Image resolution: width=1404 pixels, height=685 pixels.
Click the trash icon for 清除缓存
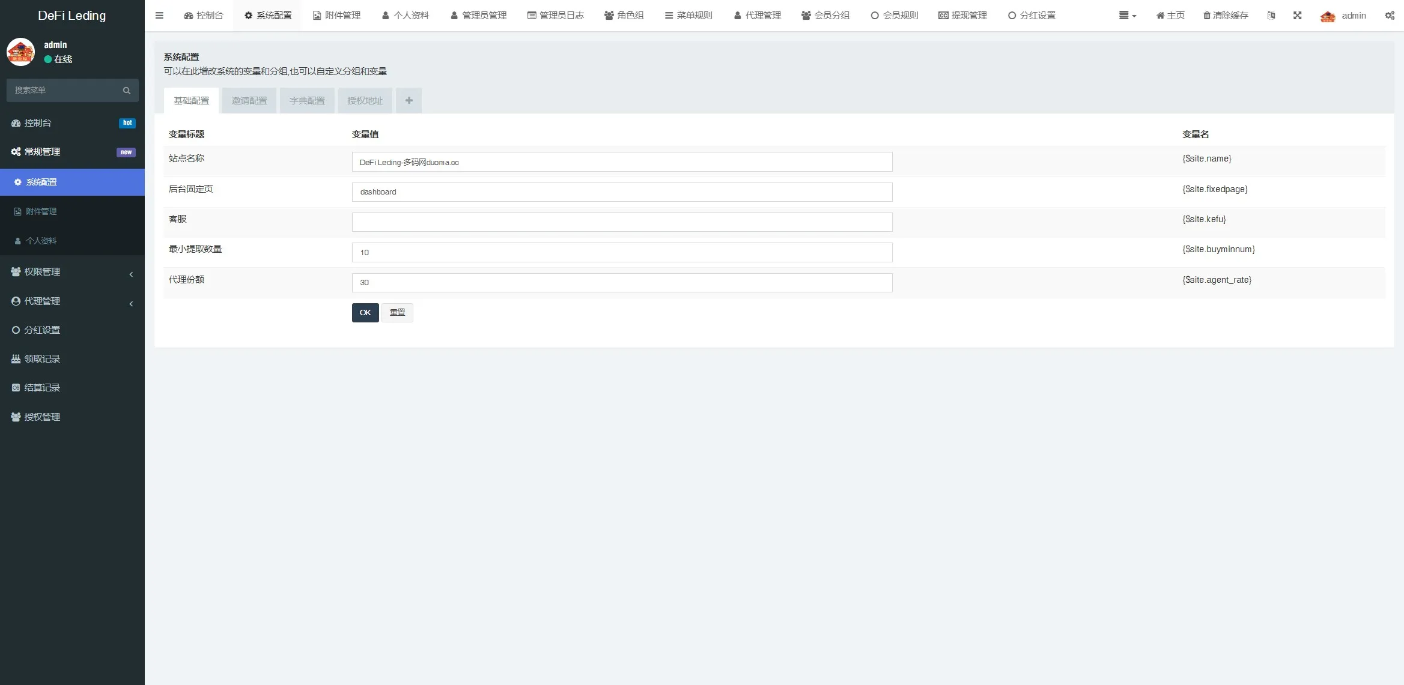pos(1206,16)
